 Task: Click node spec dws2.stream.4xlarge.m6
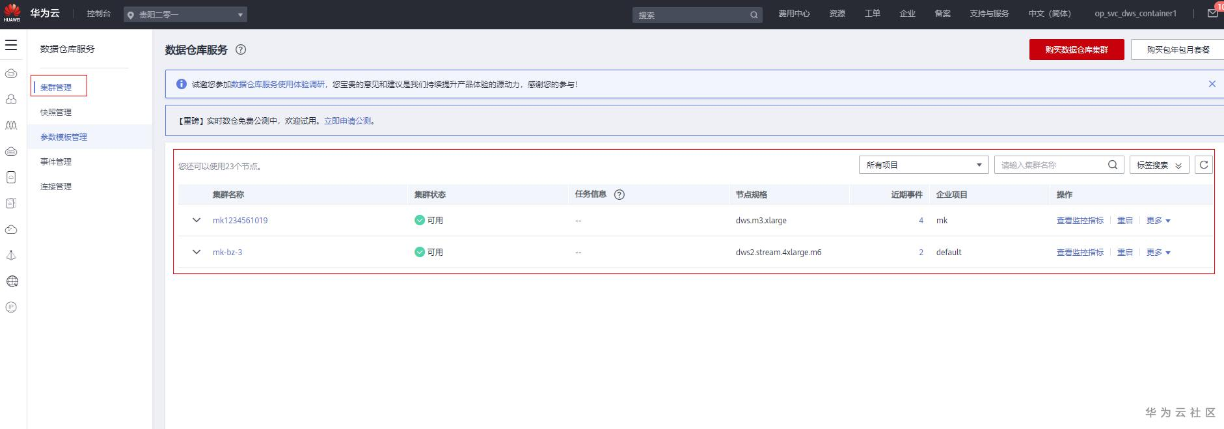pyautogui.click(x=778, y=253)
